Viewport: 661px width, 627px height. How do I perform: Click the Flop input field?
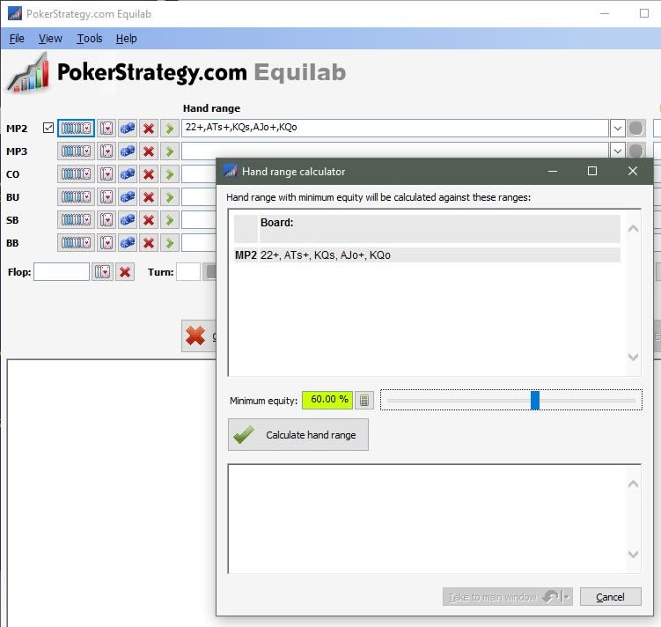pos(62,272)
